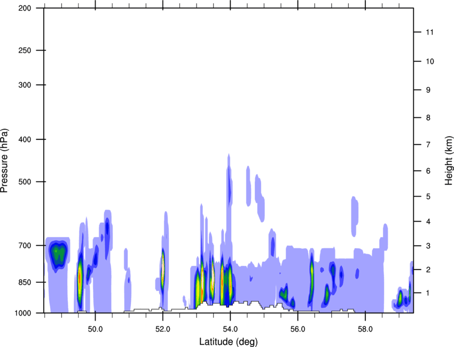This screenshot has height=347, width=454.
Task: Click the 54.0 latitude tick label
Action: coord(231,329)
